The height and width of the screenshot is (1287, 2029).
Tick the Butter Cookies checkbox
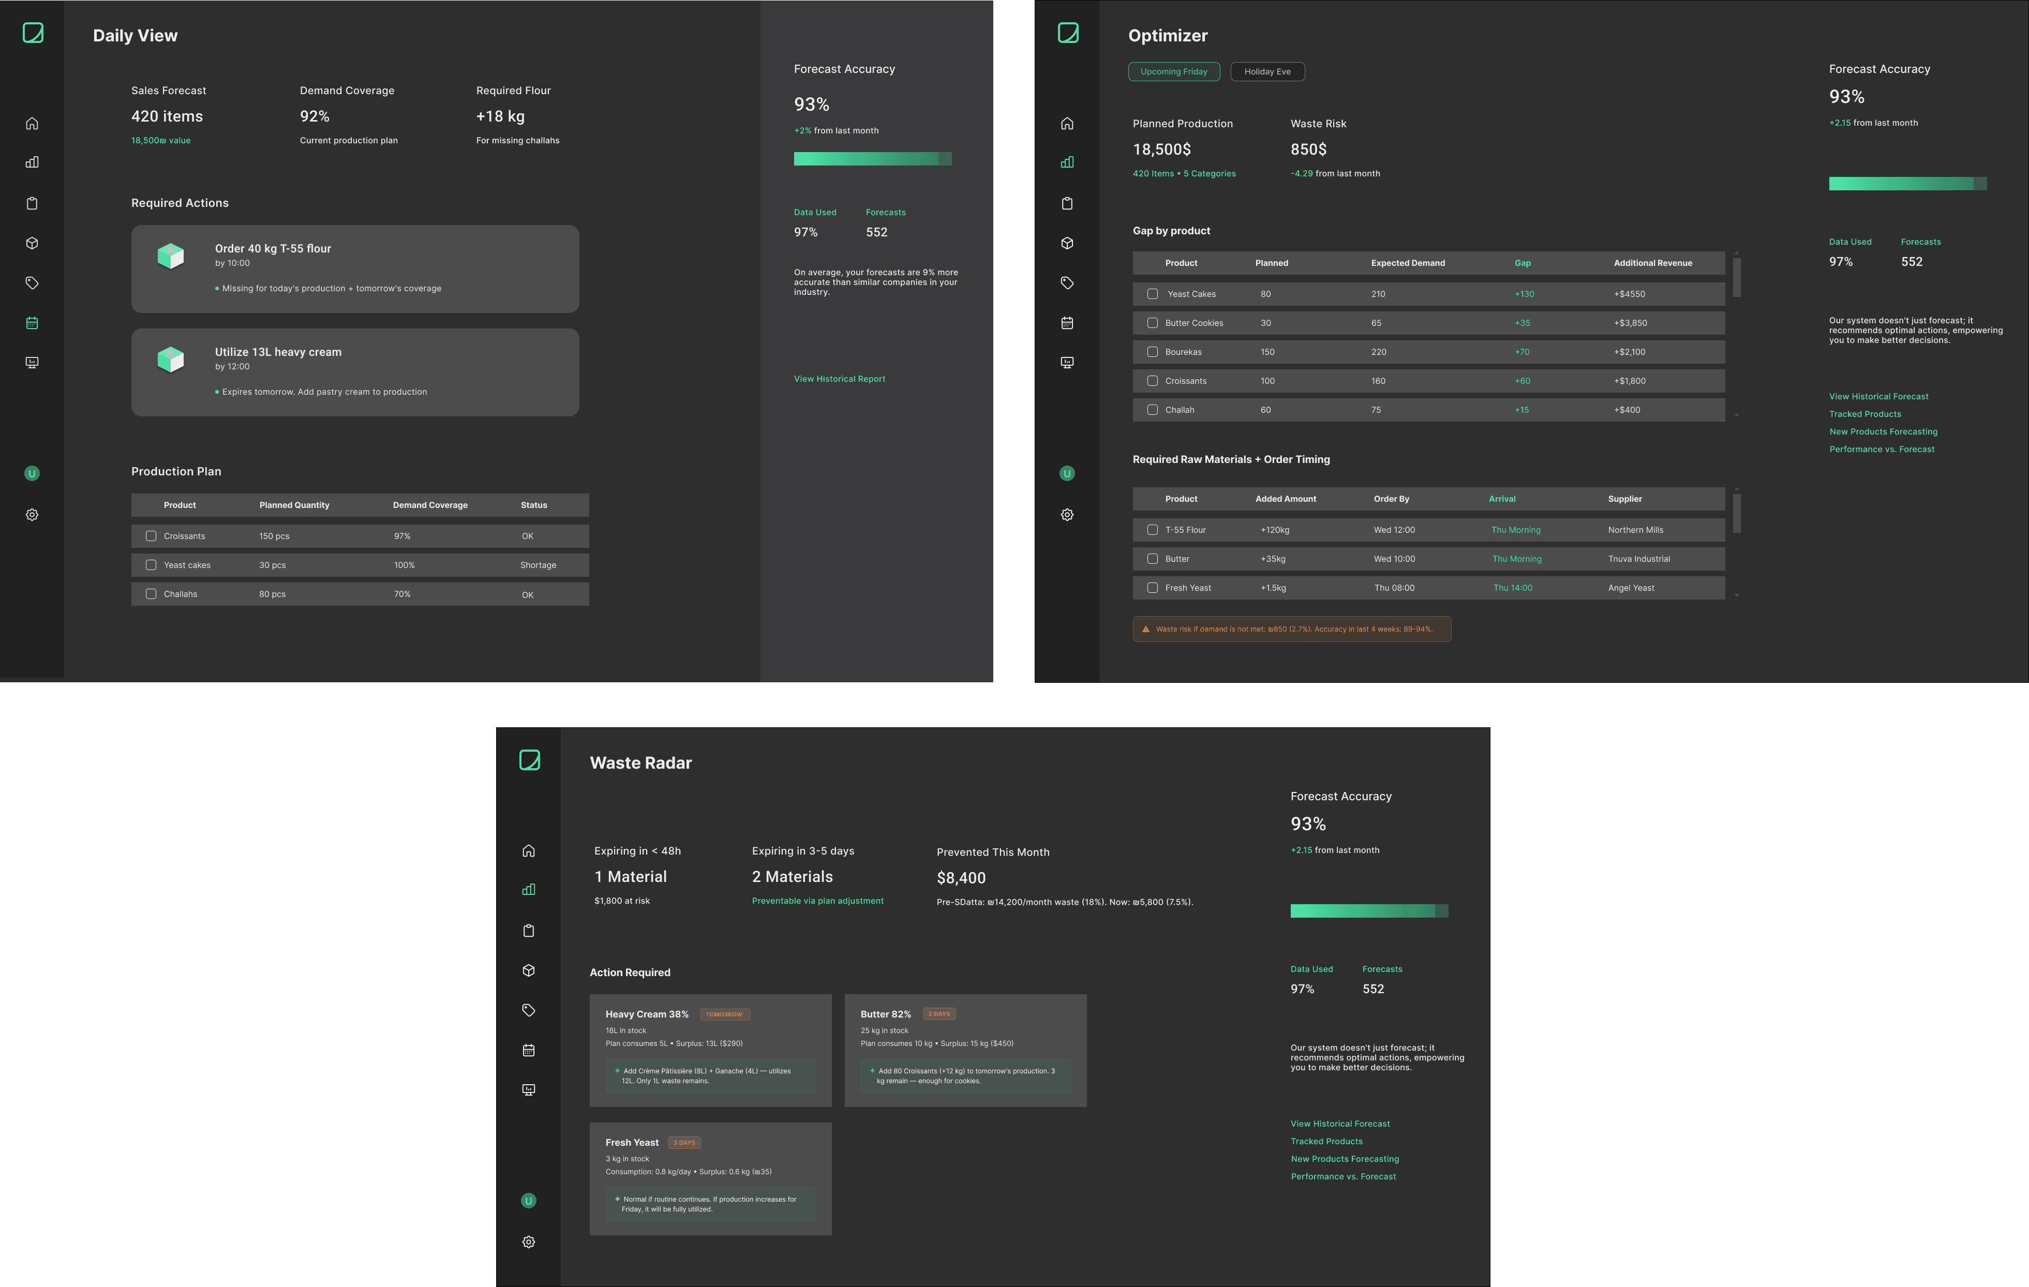click(x=1152, y=323)
